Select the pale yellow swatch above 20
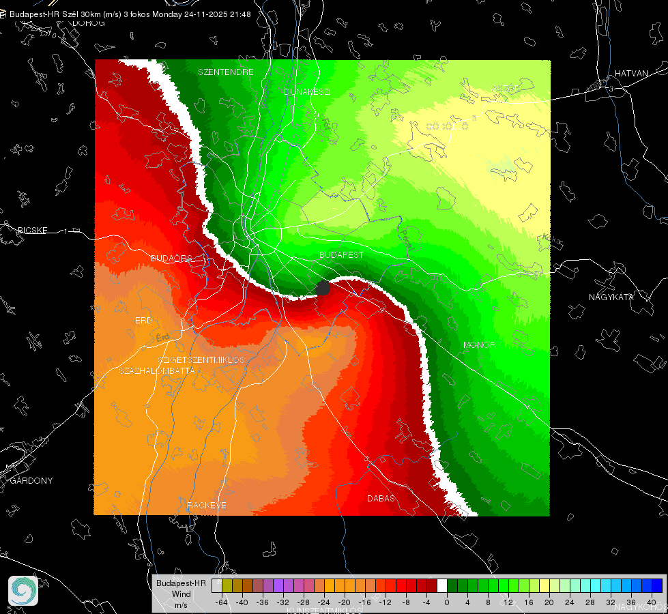Screen dimensions: 668x614 coord(544,585)
